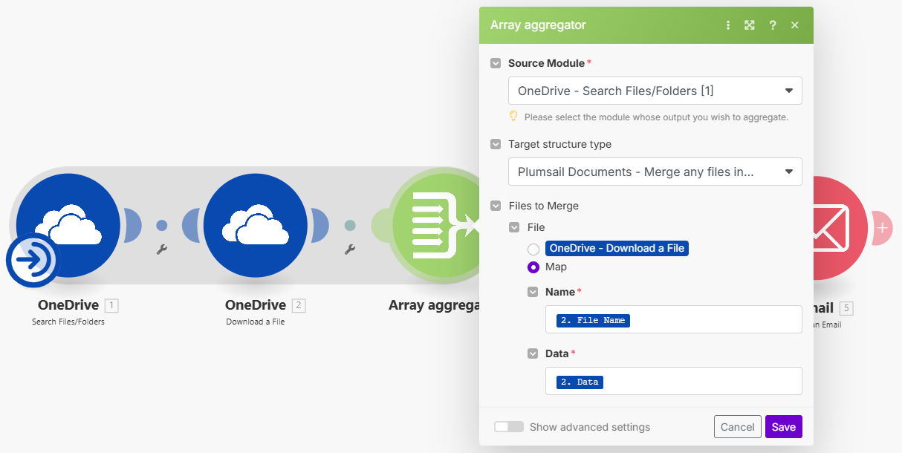Open help for the Array aggregator

773,25
